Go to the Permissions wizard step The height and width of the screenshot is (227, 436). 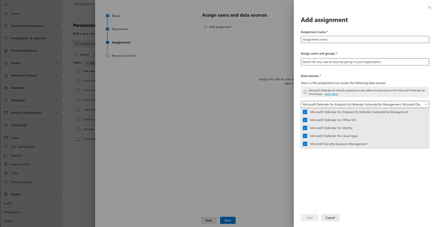[120, 29]
